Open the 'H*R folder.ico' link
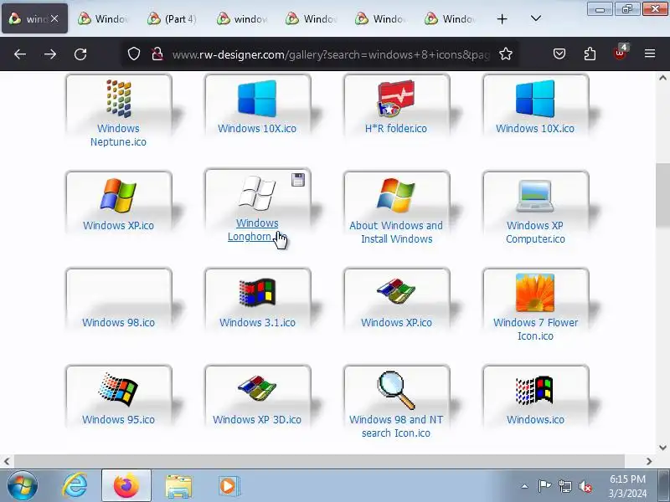This screenshot has height=502, width=670. [395, 129]
